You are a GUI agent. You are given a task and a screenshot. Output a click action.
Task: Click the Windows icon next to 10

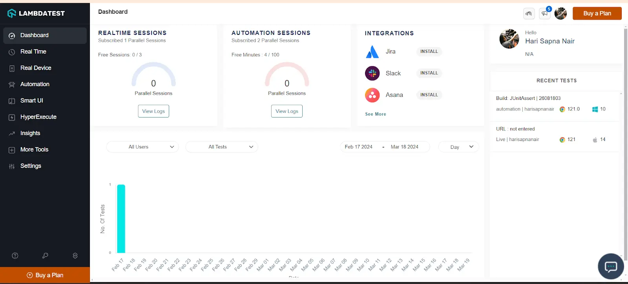[x=595, y=109]
